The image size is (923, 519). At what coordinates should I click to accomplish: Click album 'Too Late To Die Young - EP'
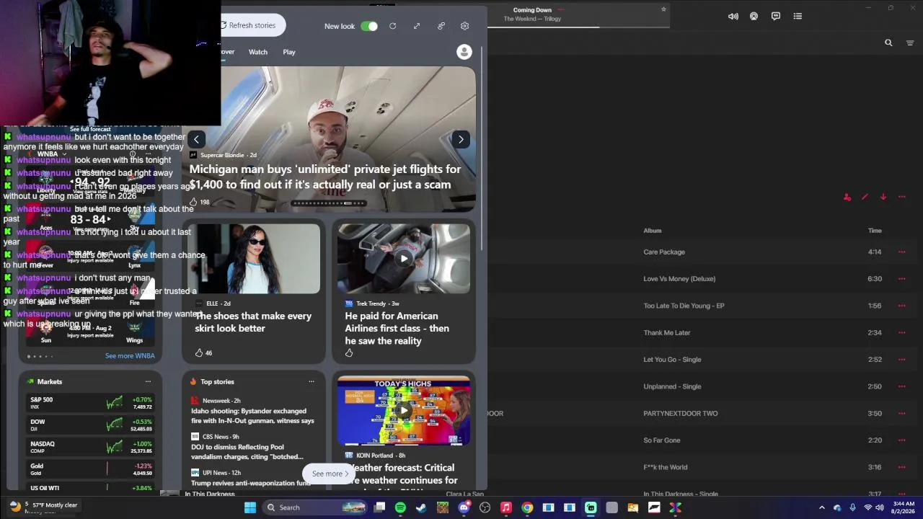684,306
